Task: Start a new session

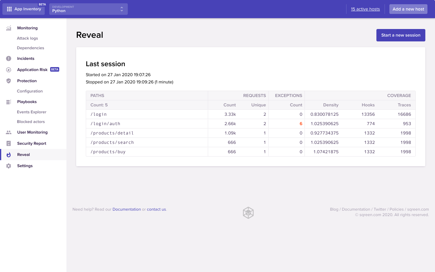Action: click(x=401, y=35)
